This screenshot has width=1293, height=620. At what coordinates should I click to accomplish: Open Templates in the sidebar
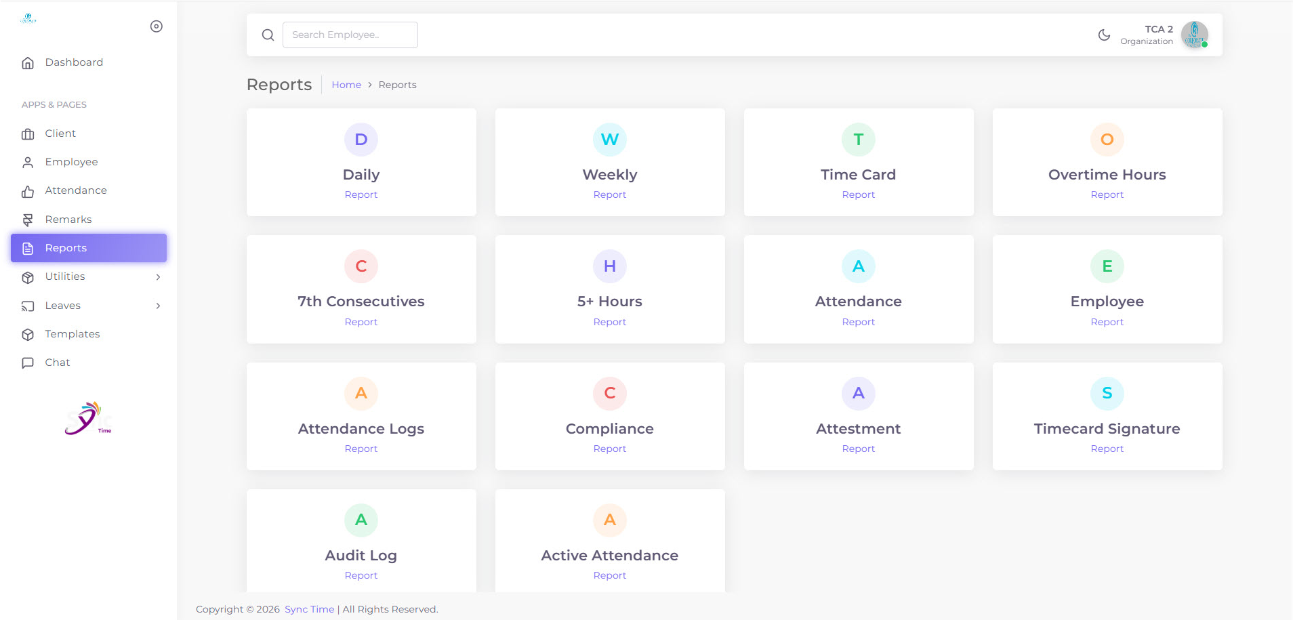[x=73, y=334]
